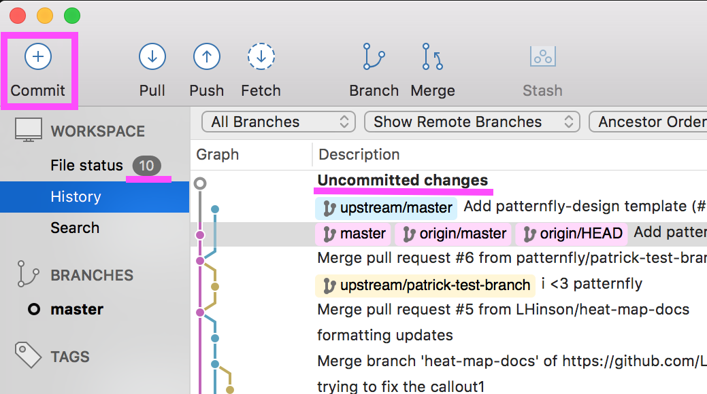
Task: Click the Tags section icon in sidebar
Action: [x=29, y=356]
